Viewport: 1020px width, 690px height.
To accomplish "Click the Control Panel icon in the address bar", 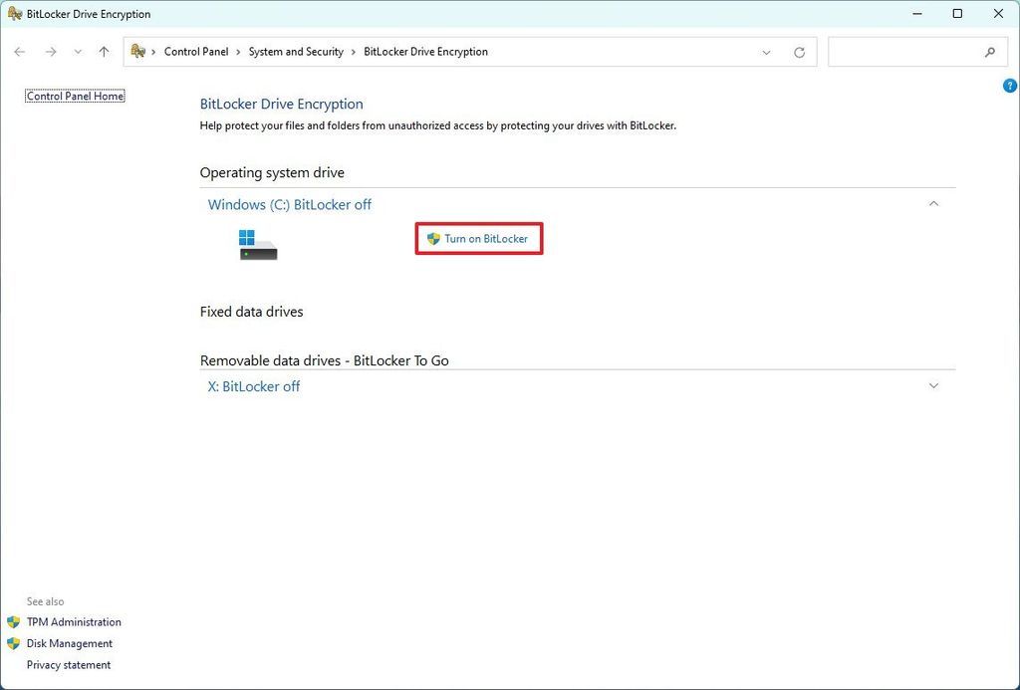I will [137, 51].
